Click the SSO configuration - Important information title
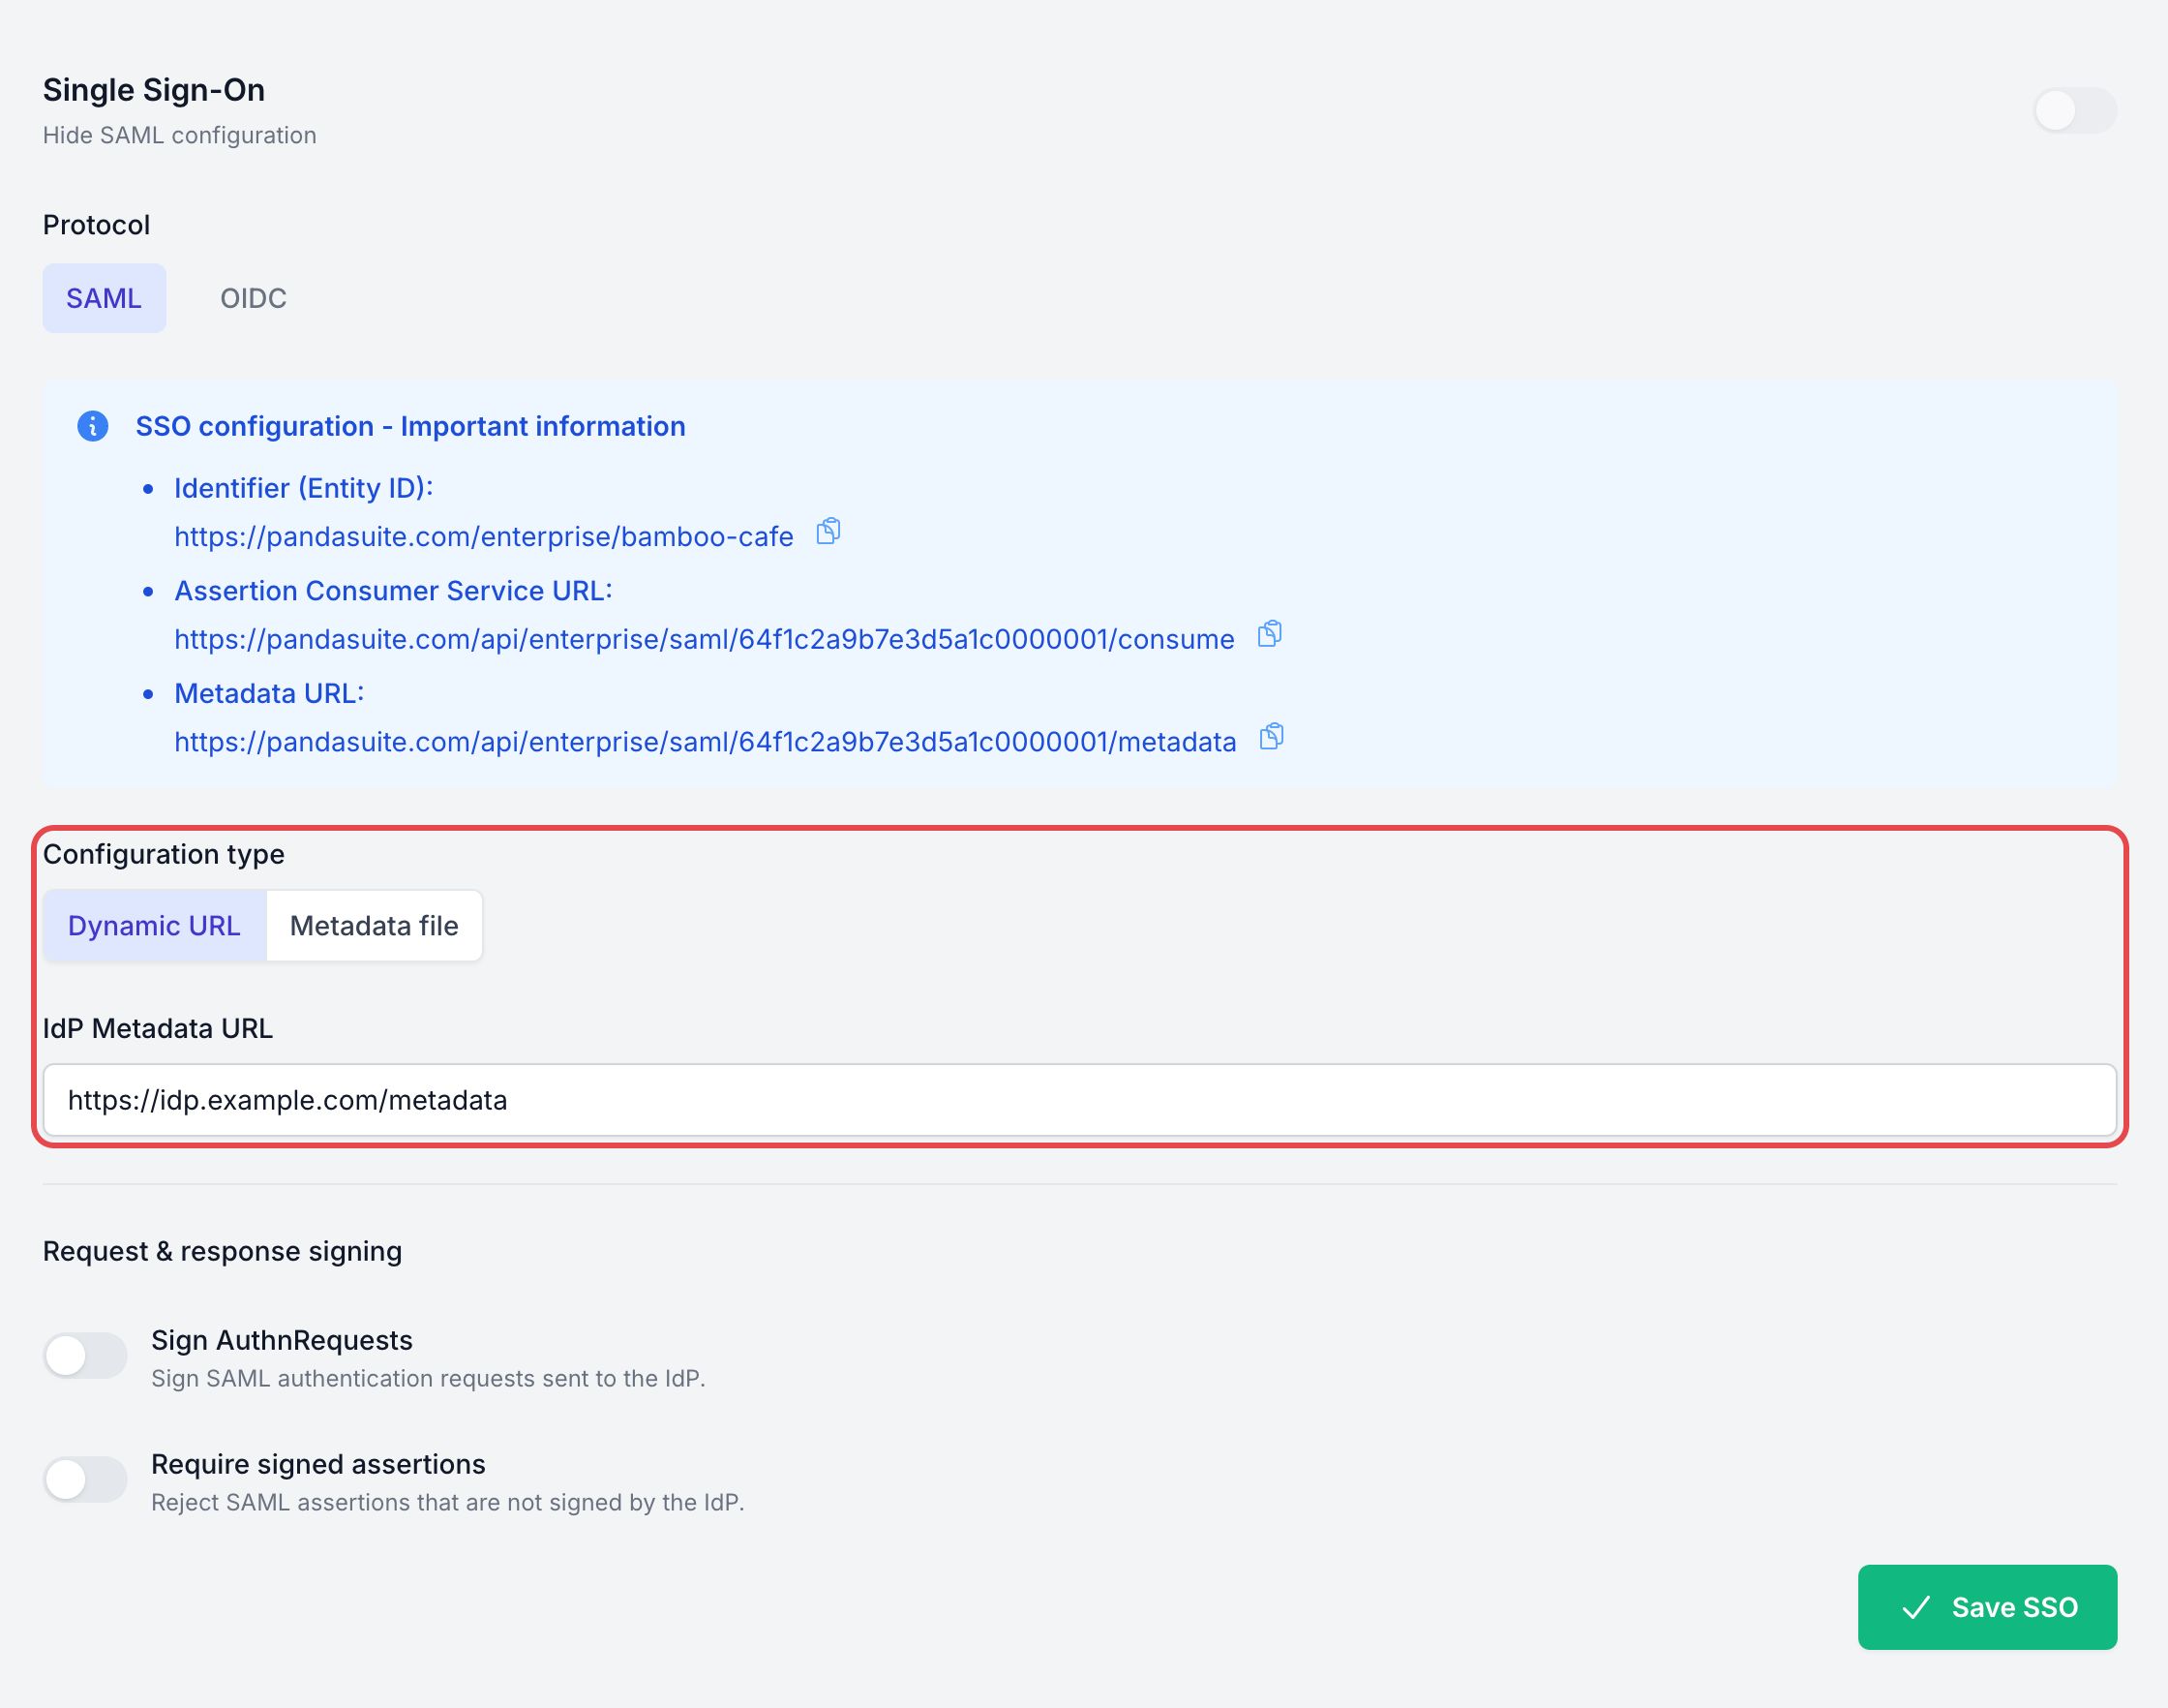 (x=410, y=427)
